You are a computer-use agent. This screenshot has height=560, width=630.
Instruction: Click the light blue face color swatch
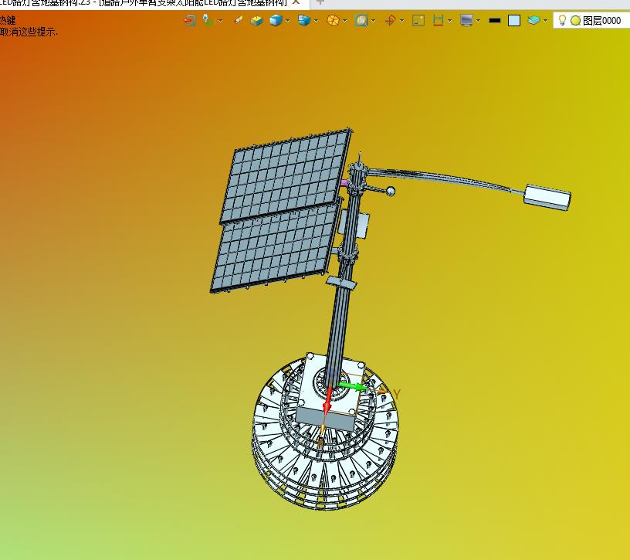tap(514, 21)
